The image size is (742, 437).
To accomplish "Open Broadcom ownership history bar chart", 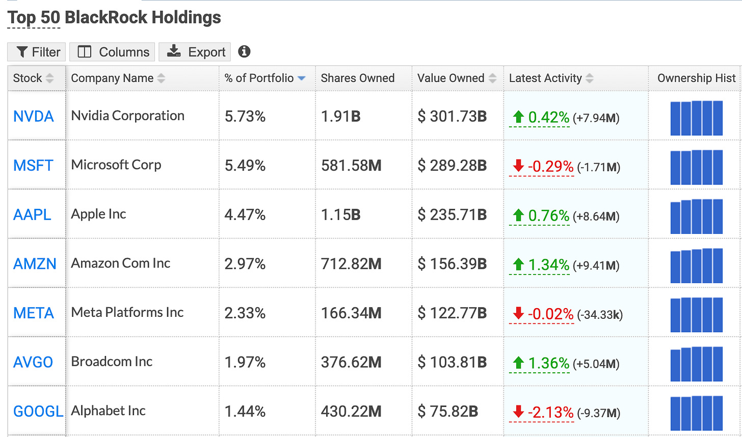I will point(696,364).
